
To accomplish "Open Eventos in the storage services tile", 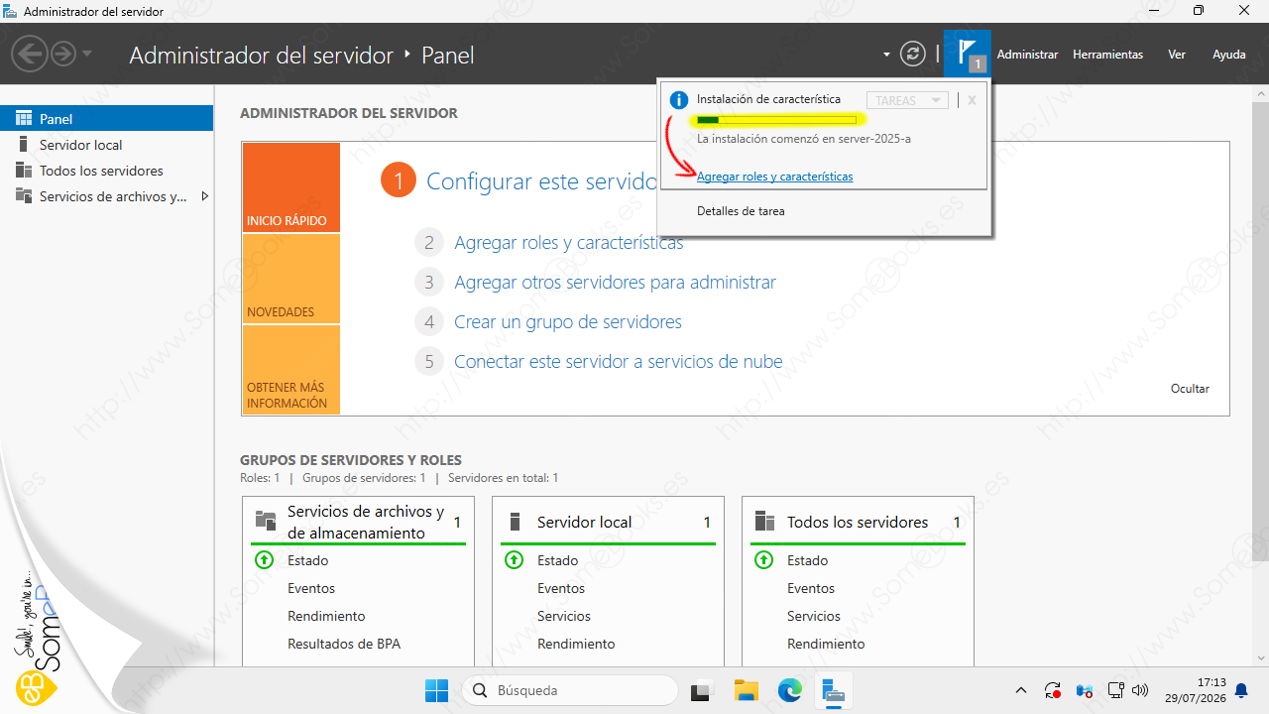I will point(311,588).
